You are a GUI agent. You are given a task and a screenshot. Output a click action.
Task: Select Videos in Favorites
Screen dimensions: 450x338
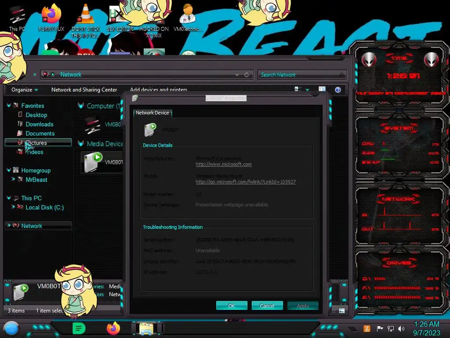tap(36, 152)
